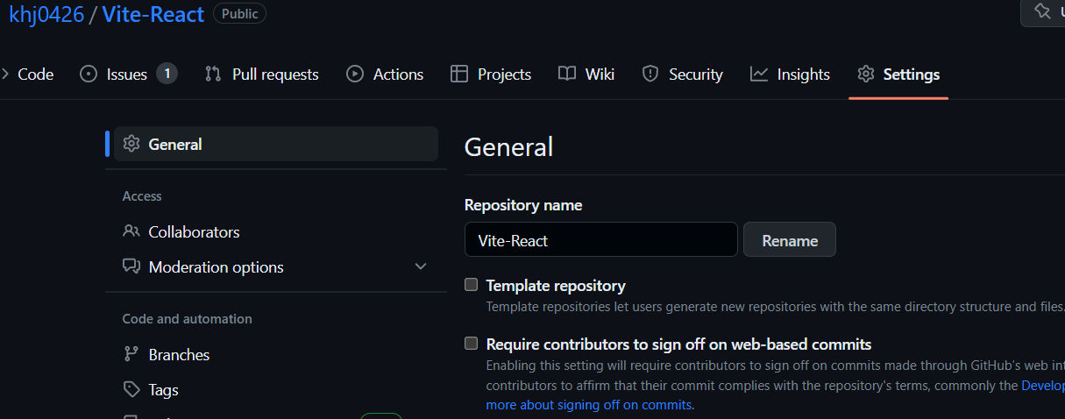
Task: Click the Issues count badge showing 1
Action: [167, 74]
